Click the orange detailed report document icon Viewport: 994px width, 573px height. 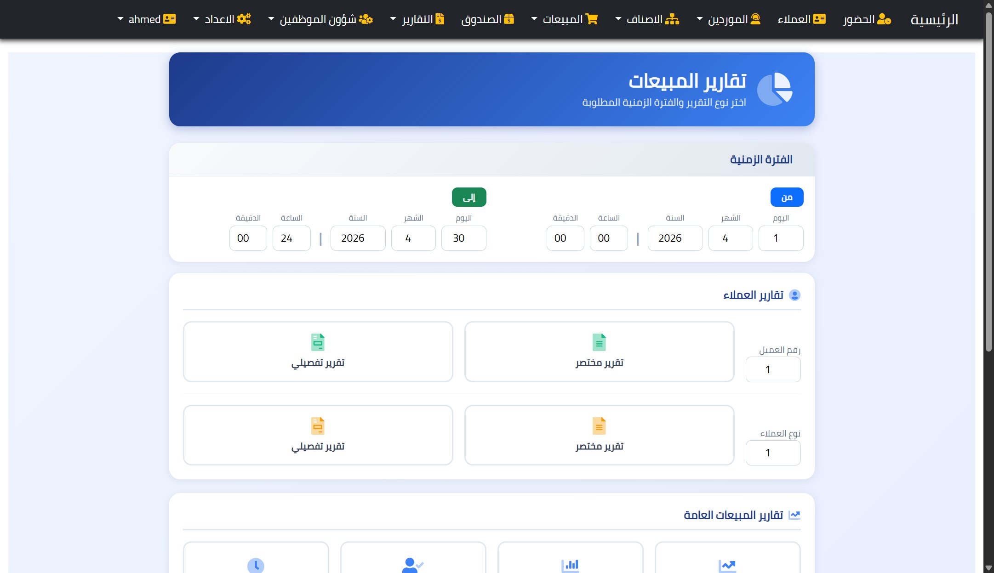[x=318, y=426]
